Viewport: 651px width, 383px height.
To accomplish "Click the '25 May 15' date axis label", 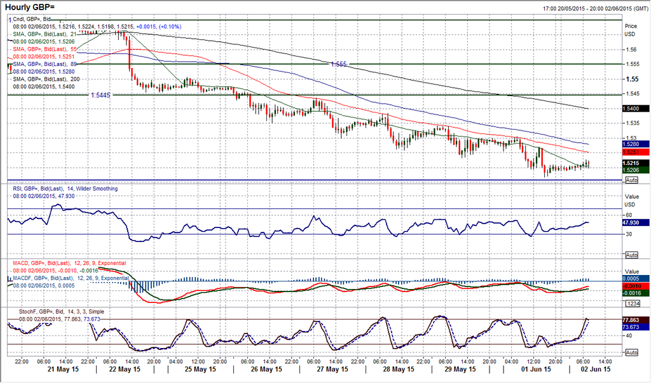I will point(200,369).
